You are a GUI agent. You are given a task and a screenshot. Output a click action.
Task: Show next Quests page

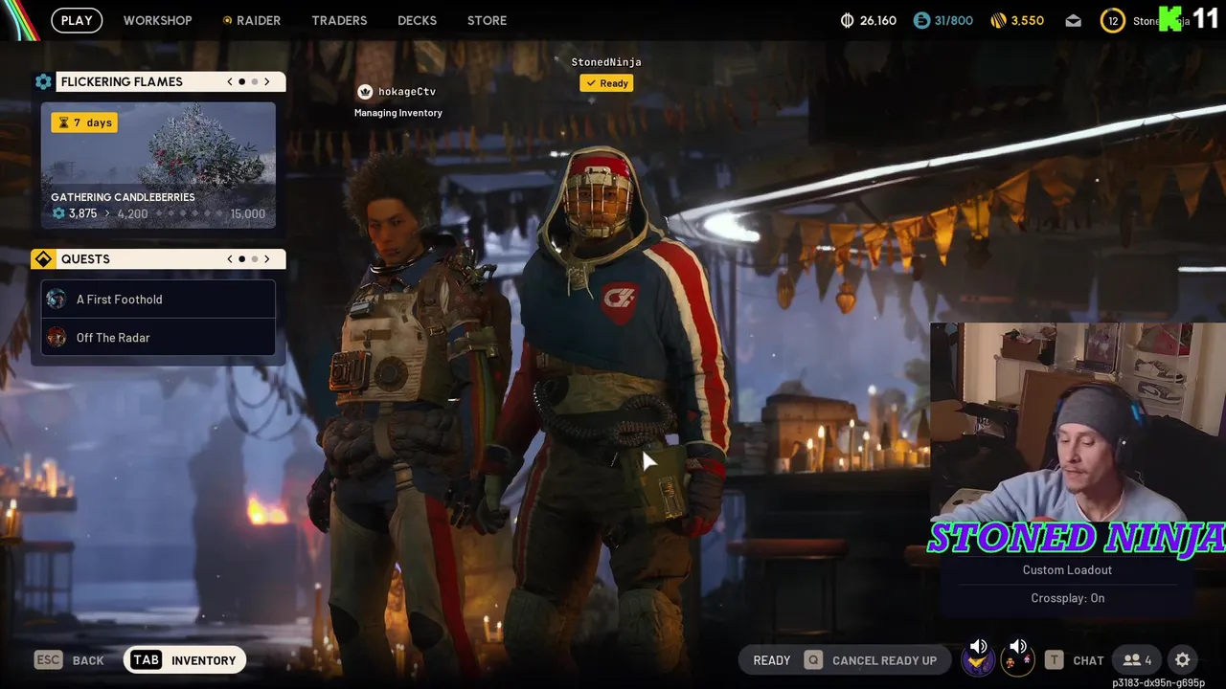tap(267, 259)
